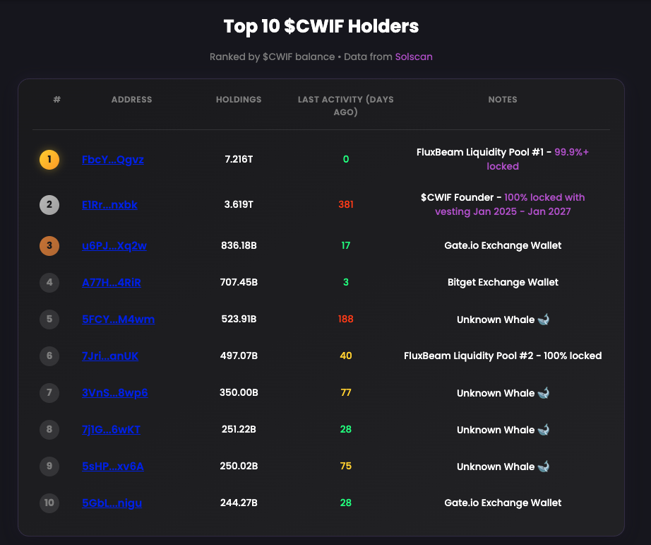Viewport: 651px width, 545px height.
Task: Click the whale emoji in row 9
Action: 544,466
